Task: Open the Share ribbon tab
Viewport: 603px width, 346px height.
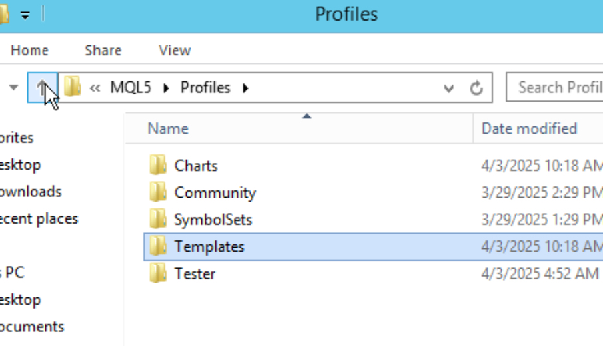Action: pyautogui.click(x=103, y=51)
